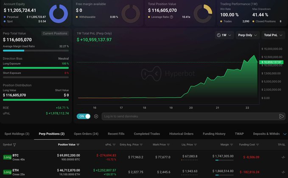
Task: Click the Max Drawdown 41.44 % value
Action: [260, 15]
